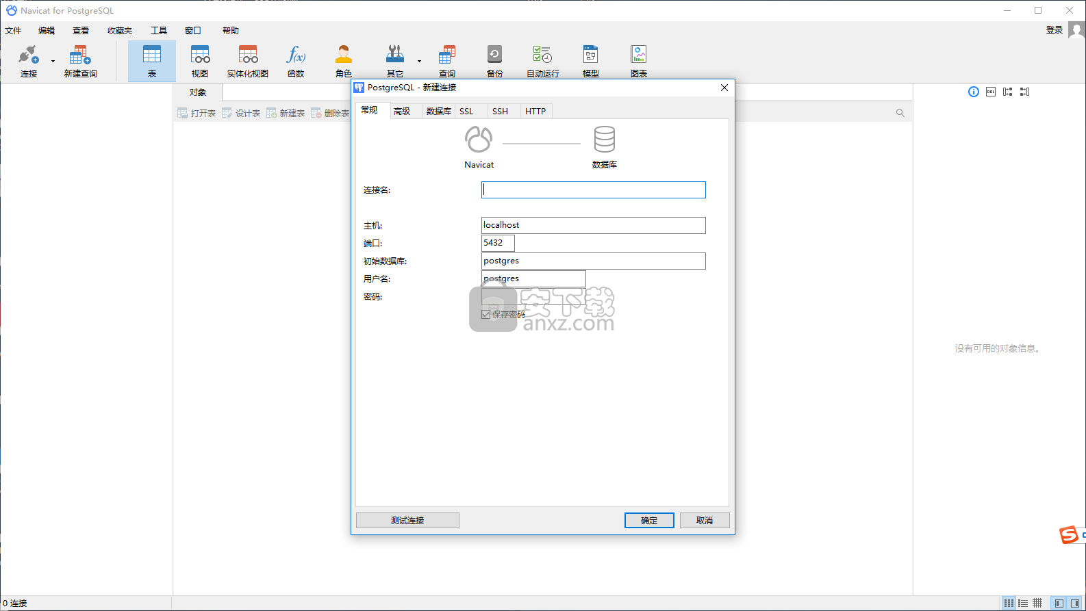Click the 密码 input field
This screenshot has width=1086, height=611.
pyautogui.click(x=533, y=296)
